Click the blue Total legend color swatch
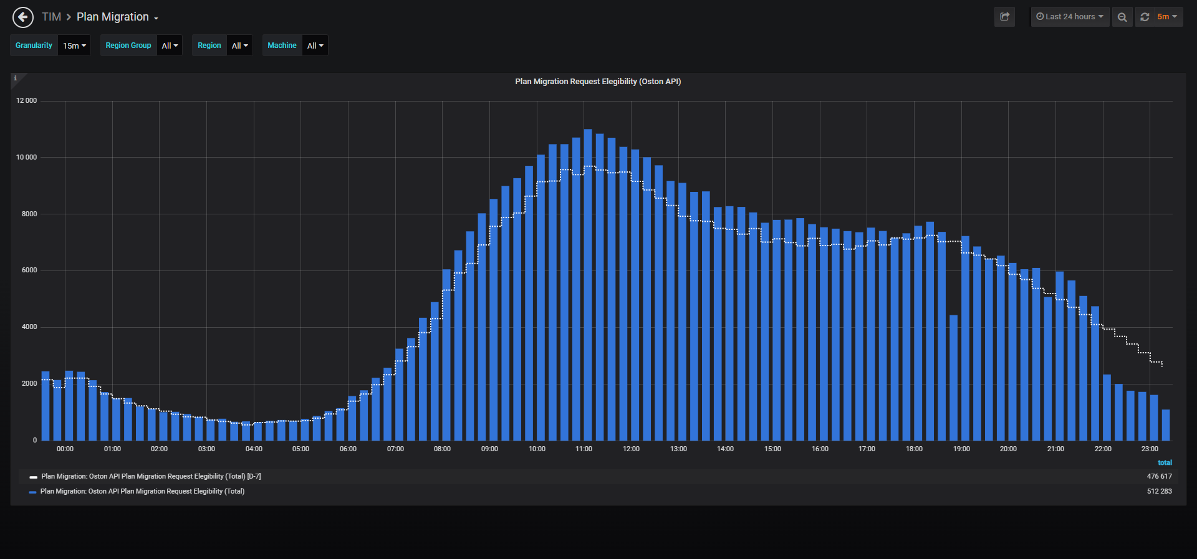The height and width of the screenshot is (559, 1197). point(32,492)
